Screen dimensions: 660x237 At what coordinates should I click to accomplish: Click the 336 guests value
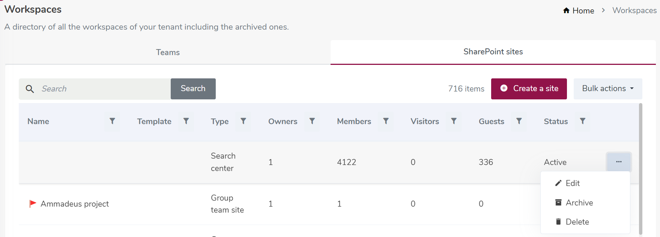(x=486, y=162)
